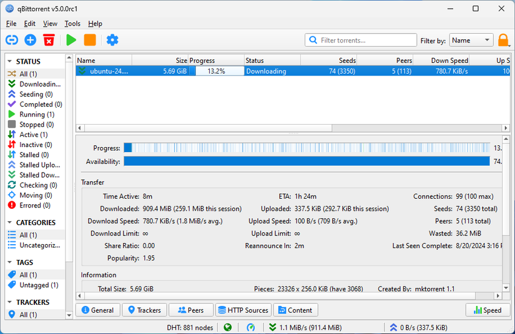515x334 pixels.
Task: Switch to the Peers tab
Action: [x=191, y=310]
